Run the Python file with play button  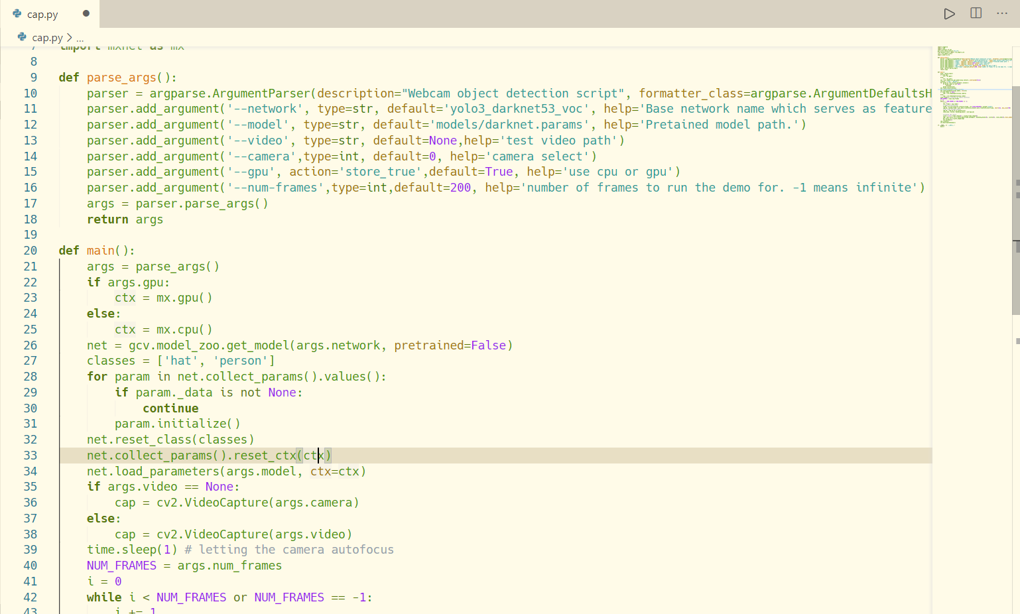tap(950, 13)
